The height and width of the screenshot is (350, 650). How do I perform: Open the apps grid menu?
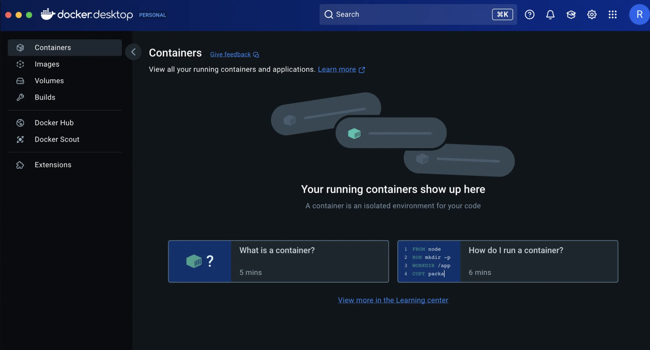click(613, 14)
